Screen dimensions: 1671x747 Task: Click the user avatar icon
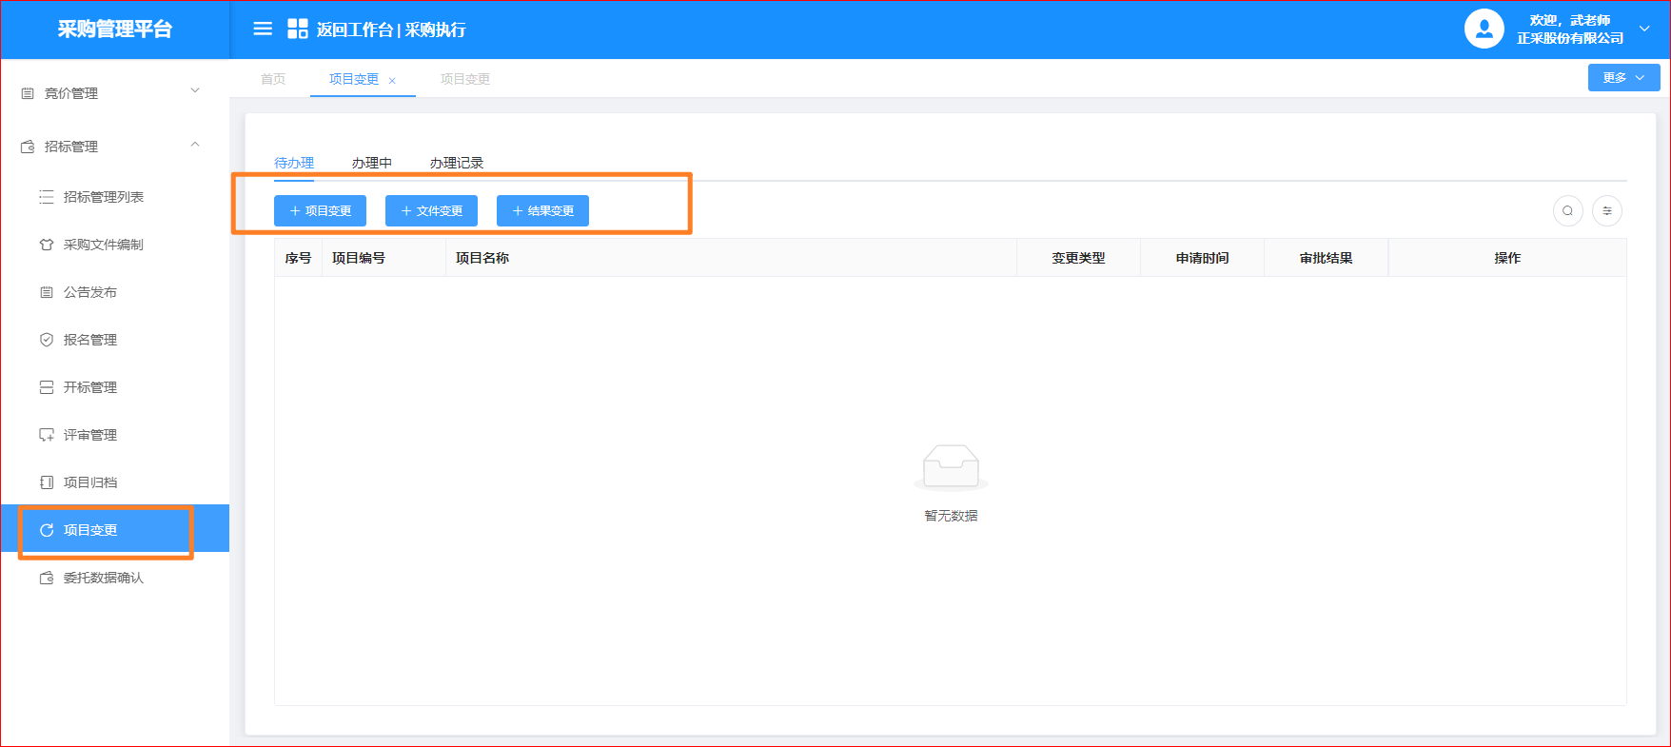click(1484, 29)
